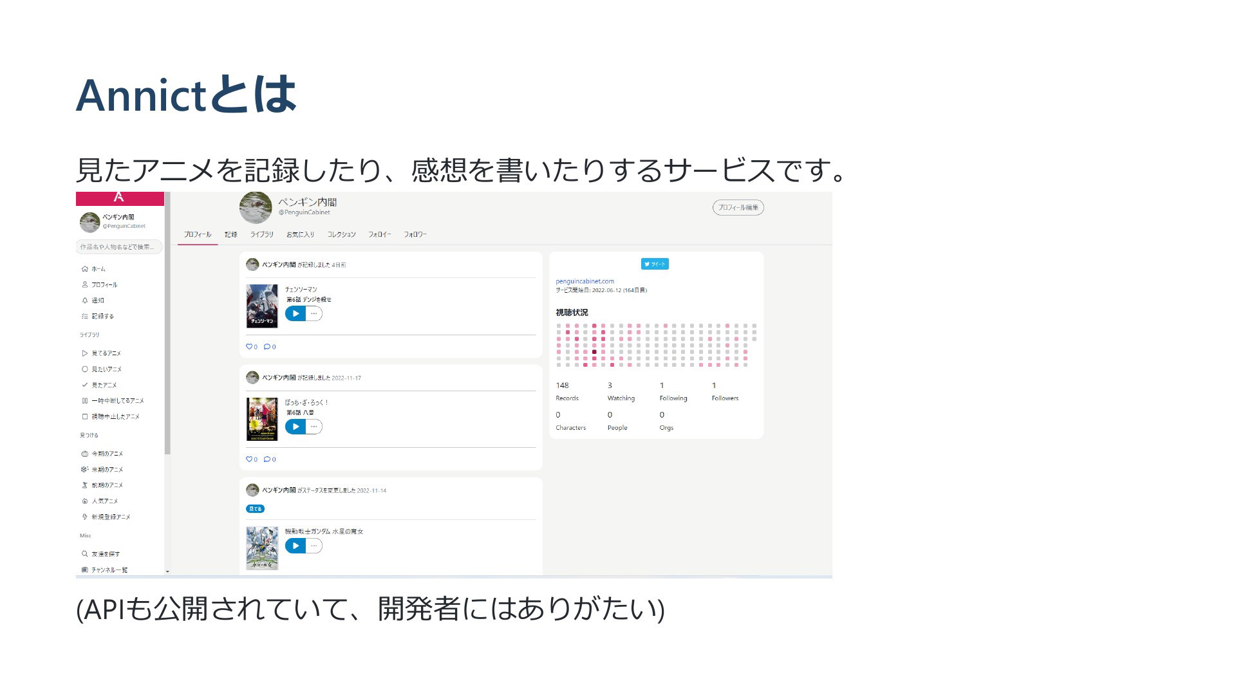Browse 新規登録アニメ in the sidebar
1236x695 pixels.
[x=106, y=517]
